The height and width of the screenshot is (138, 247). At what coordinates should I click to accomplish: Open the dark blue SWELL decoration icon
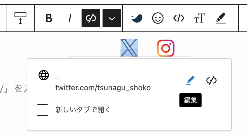click(x=137, y=18)
